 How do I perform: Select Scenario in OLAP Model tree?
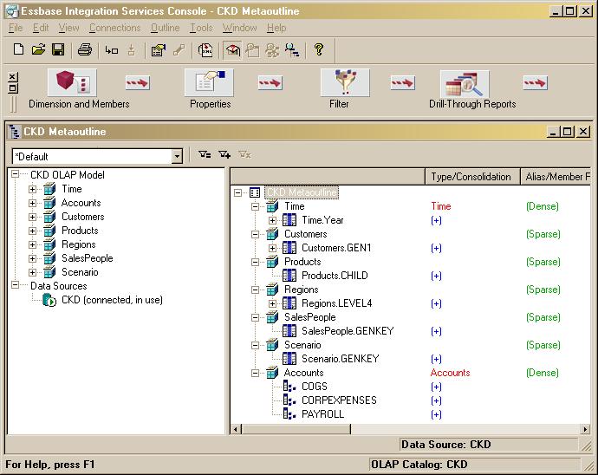point(80,272)
